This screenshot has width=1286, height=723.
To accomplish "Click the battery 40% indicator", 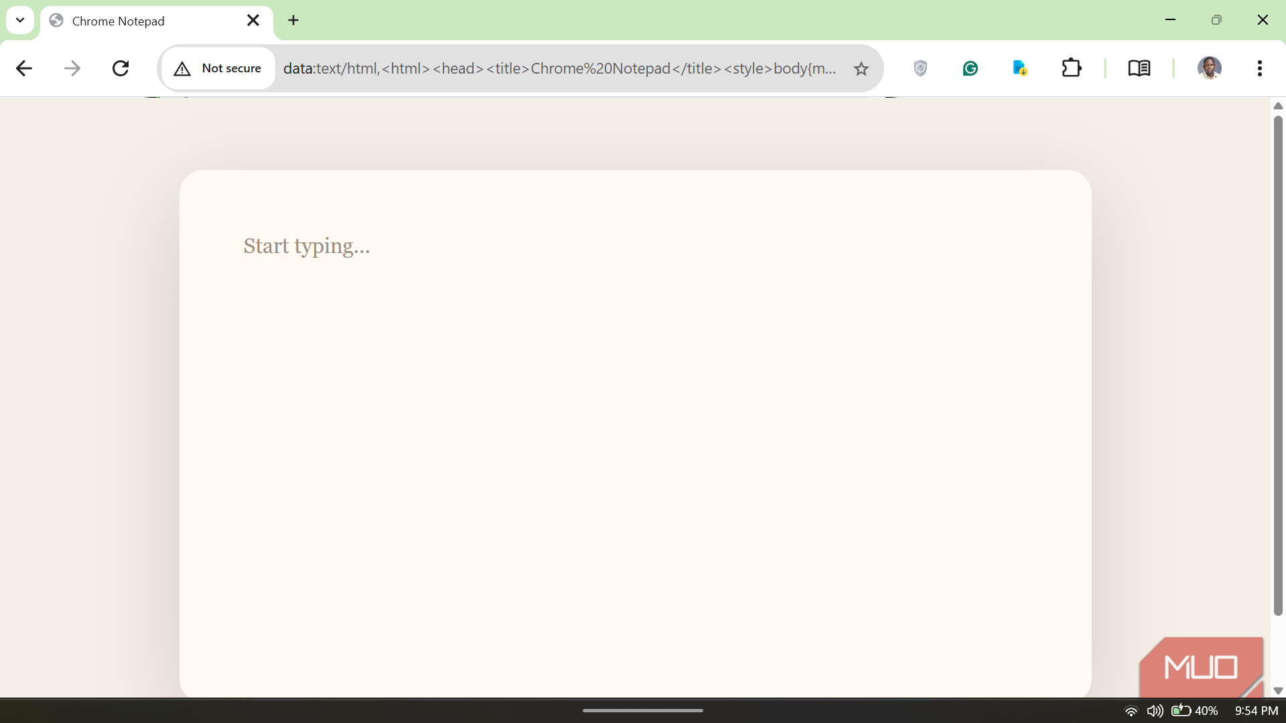I will (x=1195, y=711).
